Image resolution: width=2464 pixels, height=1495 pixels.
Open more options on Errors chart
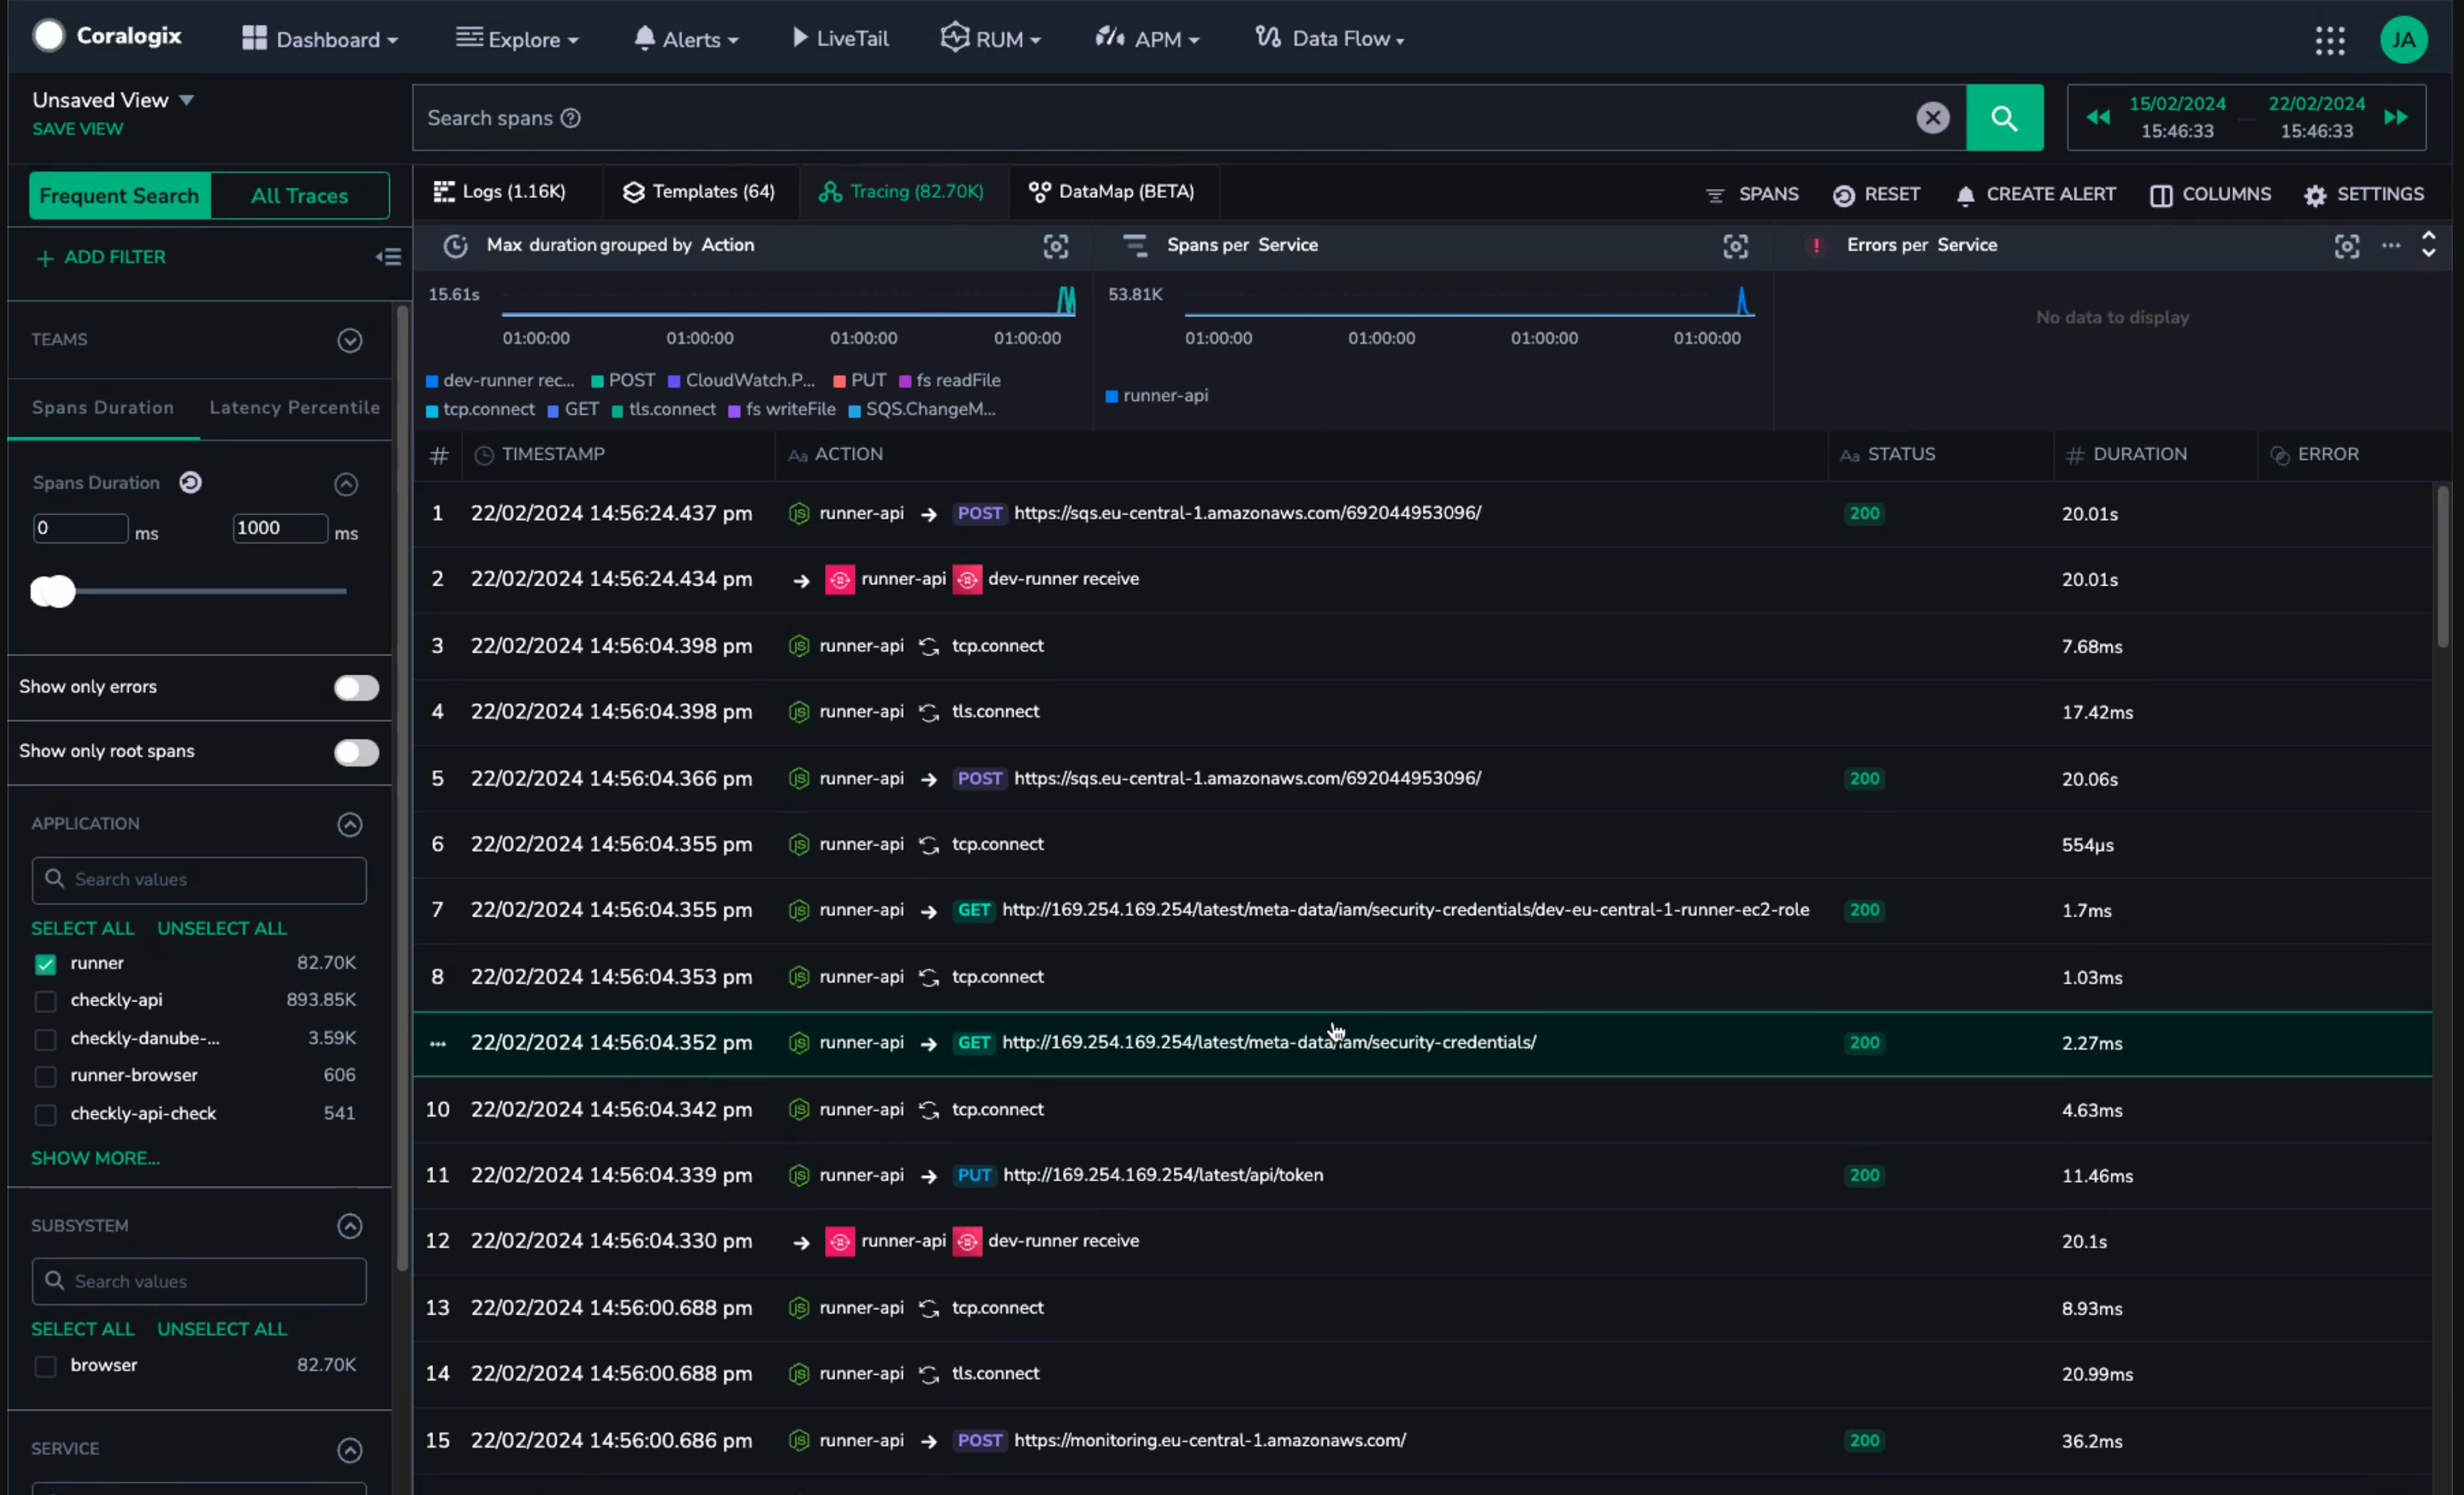[x=2390, y=246]
